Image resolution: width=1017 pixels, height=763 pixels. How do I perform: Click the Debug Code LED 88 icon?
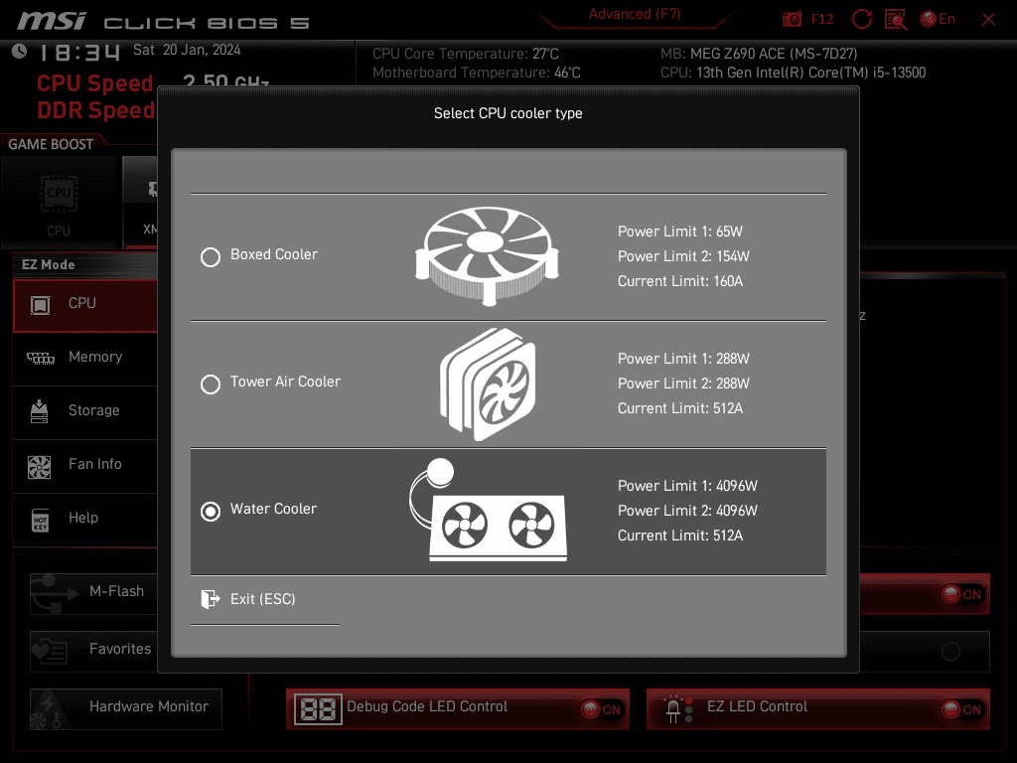tap(318, 709)
